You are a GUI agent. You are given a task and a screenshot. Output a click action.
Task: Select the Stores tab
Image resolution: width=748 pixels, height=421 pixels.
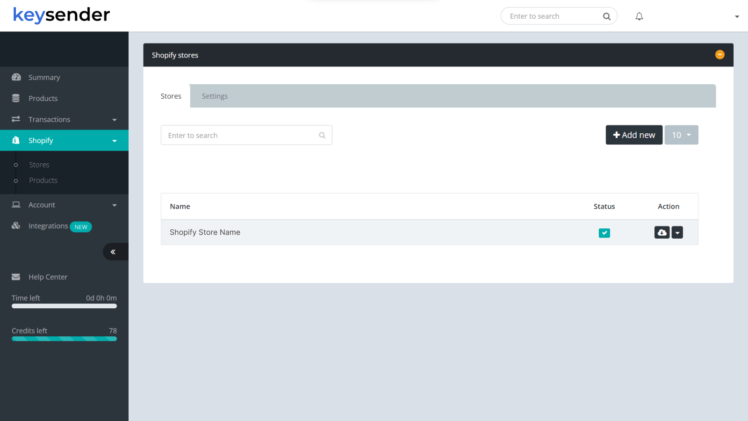[x=171, y=96]
